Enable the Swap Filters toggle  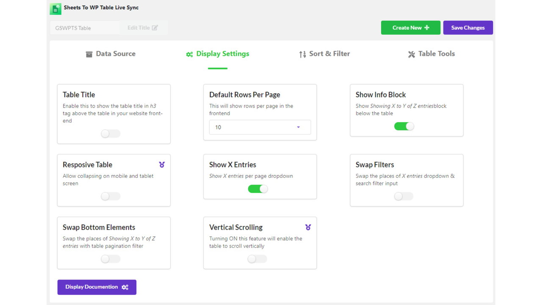point(404,197)
